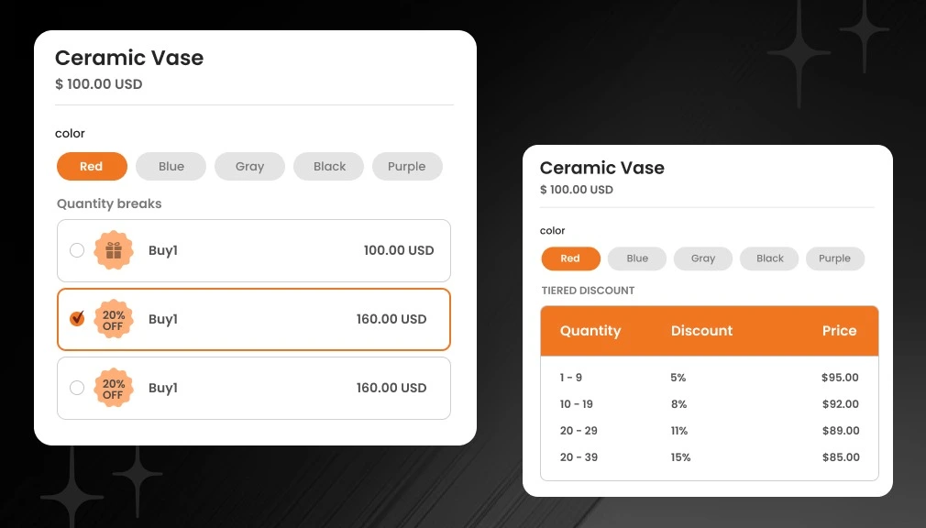The height and width of the screenshot is (528, 926).
Task: Choose Red color in tiered discount card
Action: click(x=570, y=258)
